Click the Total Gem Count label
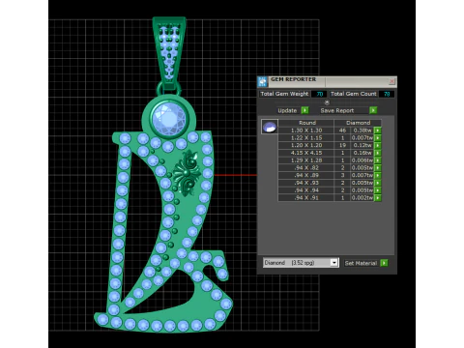464x348 pixels. point(354,94)
